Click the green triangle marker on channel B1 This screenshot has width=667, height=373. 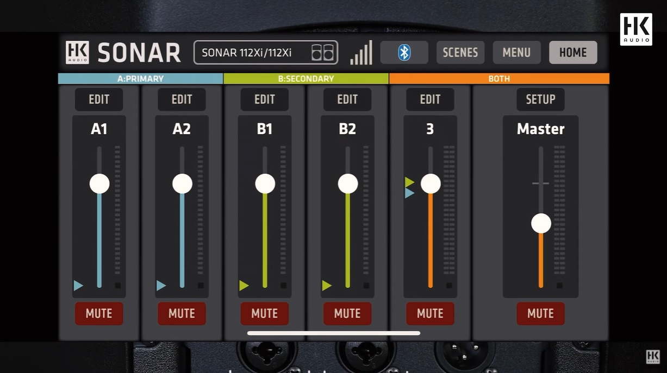244,286
